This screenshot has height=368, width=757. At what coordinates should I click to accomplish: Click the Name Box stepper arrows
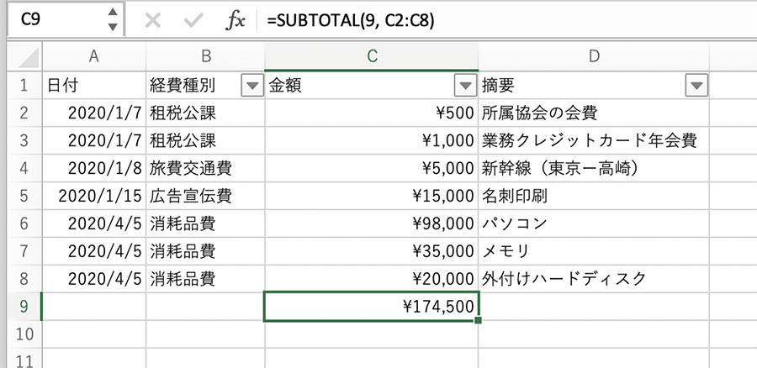114,21
